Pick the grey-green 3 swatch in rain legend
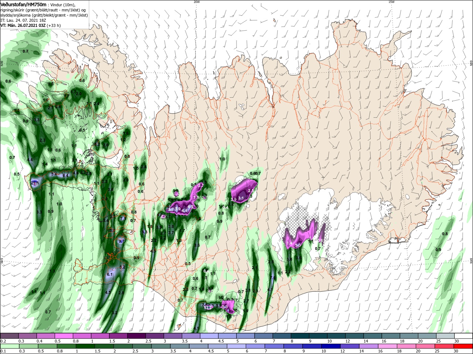 160,346
